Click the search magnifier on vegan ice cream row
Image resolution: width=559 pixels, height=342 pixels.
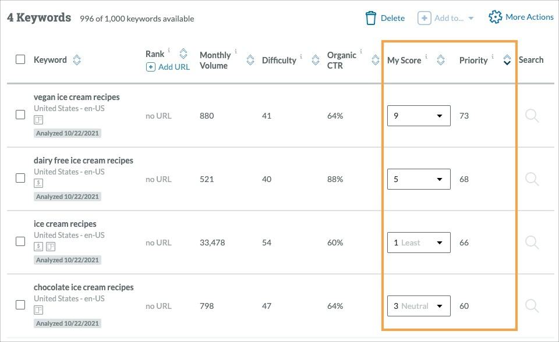532,115
